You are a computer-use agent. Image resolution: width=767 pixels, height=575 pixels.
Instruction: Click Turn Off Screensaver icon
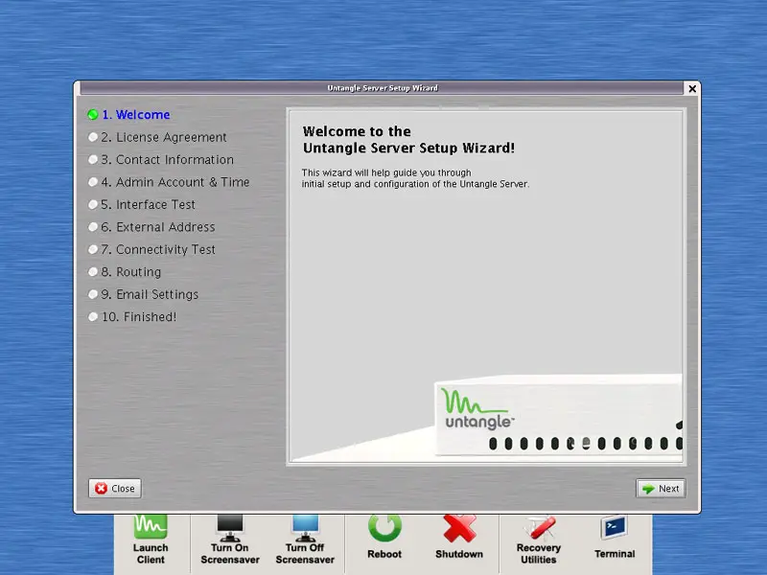pos(305,540)
